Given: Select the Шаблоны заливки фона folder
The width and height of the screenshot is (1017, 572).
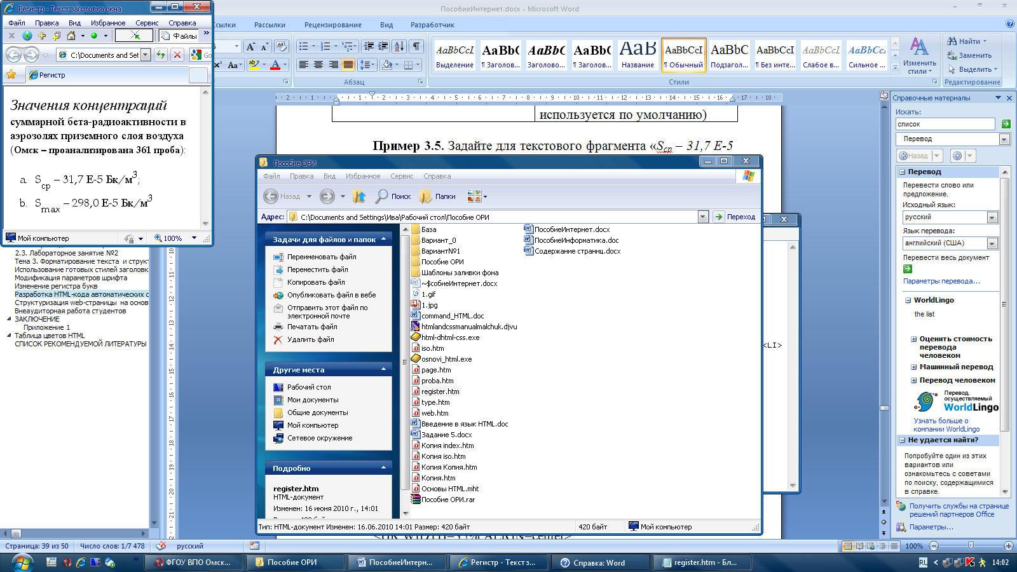Looking at the screenshot, I should (455, 273).
